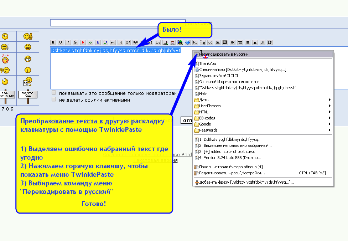Viewport: 348px width, 241px height.
Task: Apply red text with the R button
Action: pos(83,42)
